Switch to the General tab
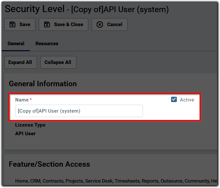 point(16,44)
